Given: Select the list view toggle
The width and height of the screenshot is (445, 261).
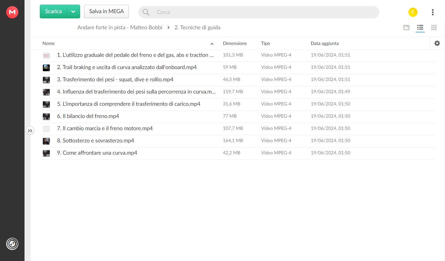Looking at the screenshot, I should 420,28.
